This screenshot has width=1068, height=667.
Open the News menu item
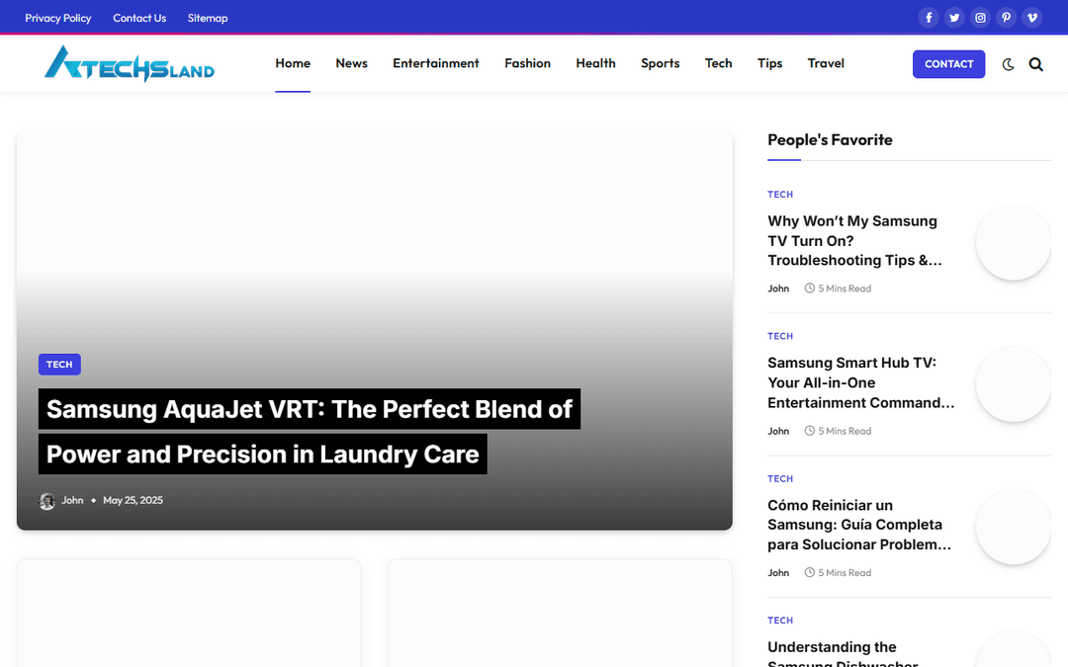click(x=351, y=63)
